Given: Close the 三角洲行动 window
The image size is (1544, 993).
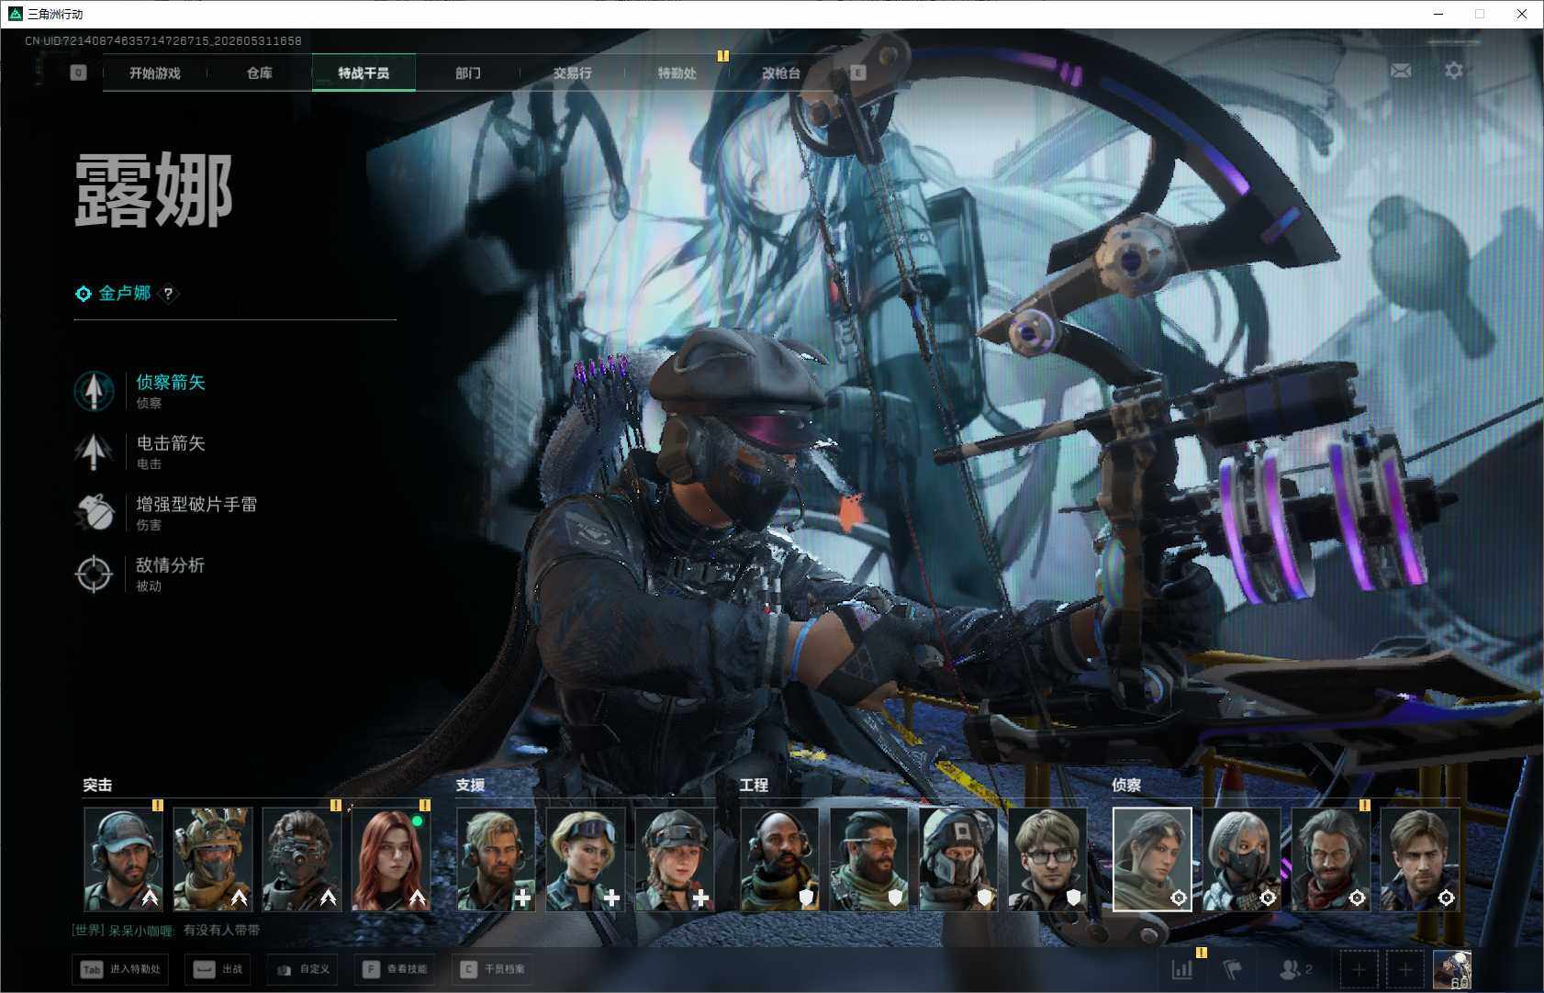Looking at the screenshot, I should tap(1521, 14).
